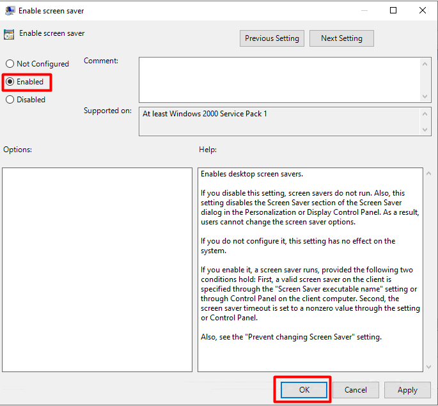The width and height of the screenshot is (438, 406).
Task: Click Supported on box scroll down arrow
Action: pyautogui.click(x=425, y=130)
